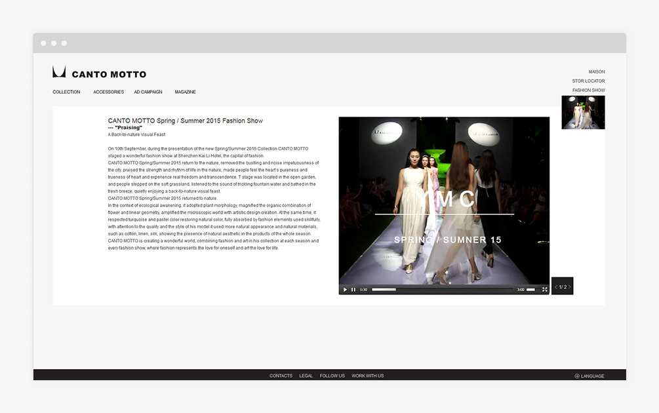
Task: Visit the Maison link
Action: point(596,72)
